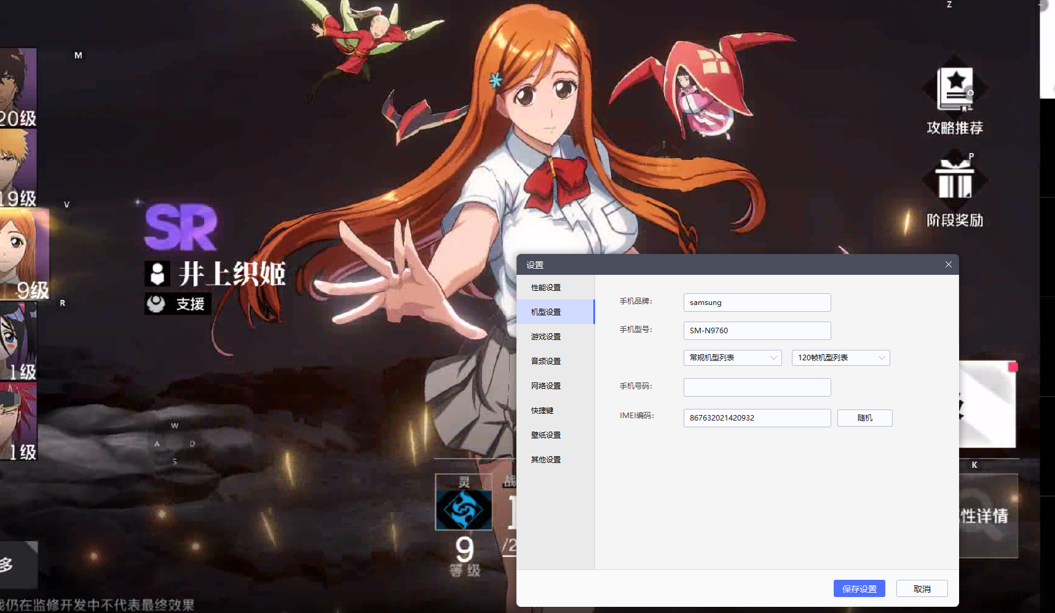Select the level 20 character portrait
Screen dimensions: 1055x613
point(17,86)
